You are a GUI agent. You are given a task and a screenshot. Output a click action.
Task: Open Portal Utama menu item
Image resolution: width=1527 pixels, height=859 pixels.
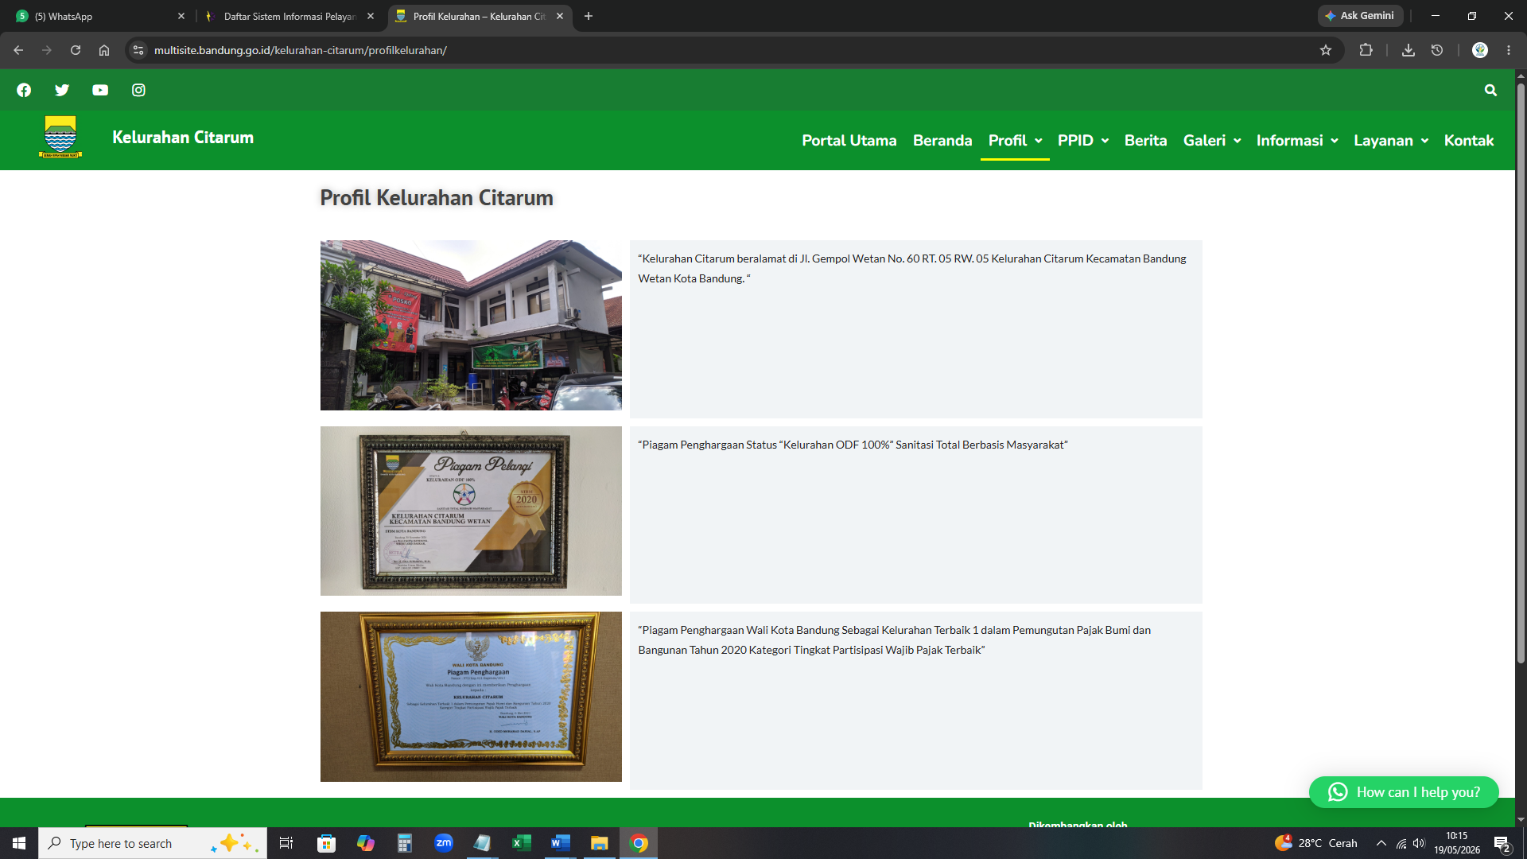coord(849,140)
